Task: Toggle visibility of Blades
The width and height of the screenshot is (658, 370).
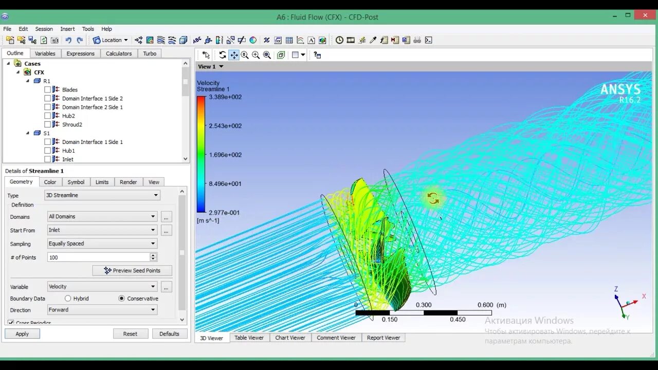Action: pyautogui.click(x=47, y=90)
